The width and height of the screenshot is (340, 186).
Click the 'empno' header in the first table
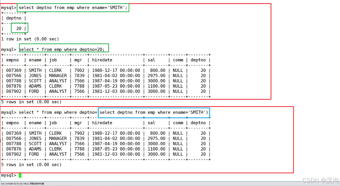(12, 60)
